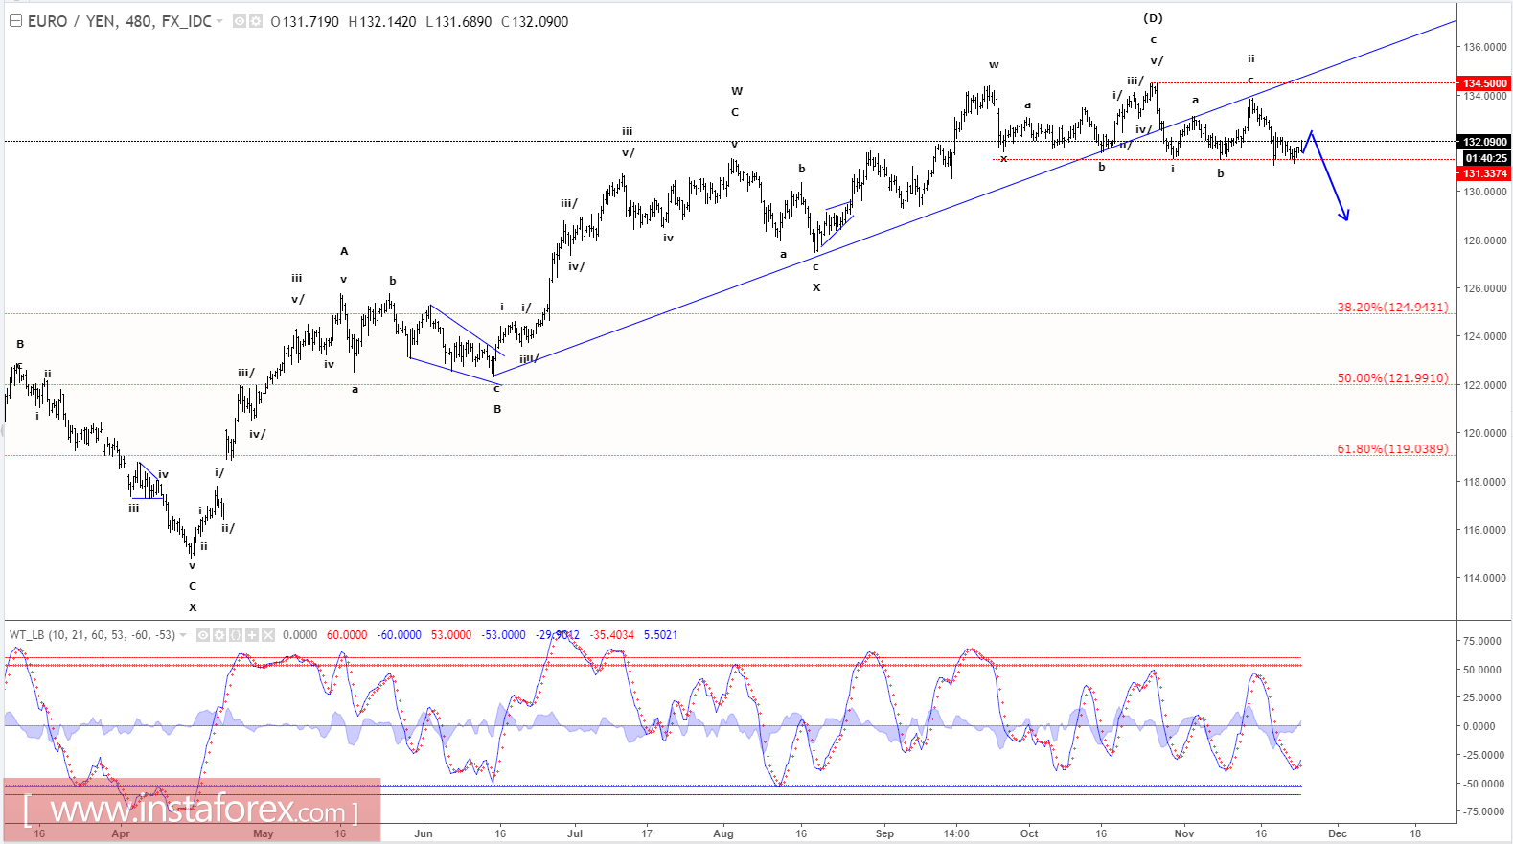Click the May label on time axis

point(264,833)
